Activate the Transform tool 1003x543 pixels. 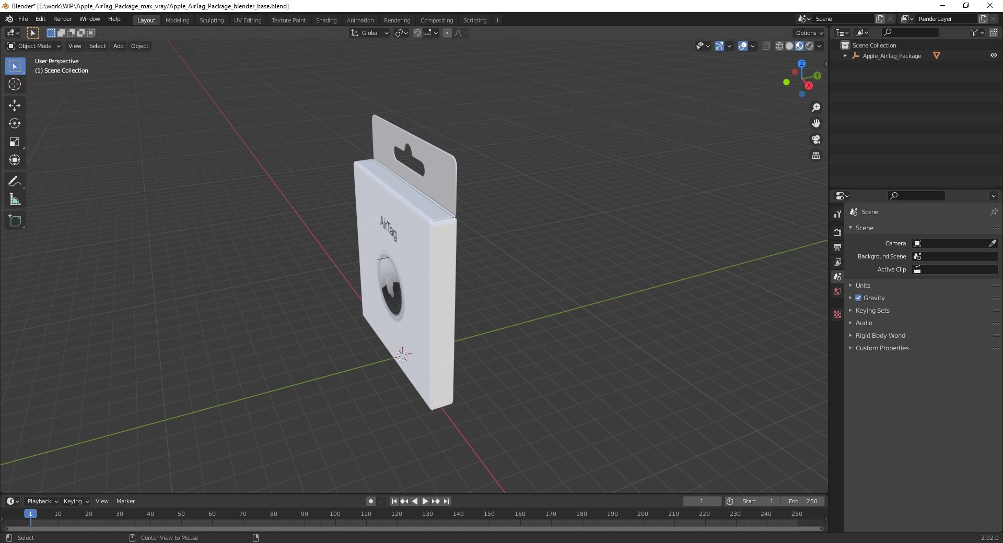pos(15,160)
